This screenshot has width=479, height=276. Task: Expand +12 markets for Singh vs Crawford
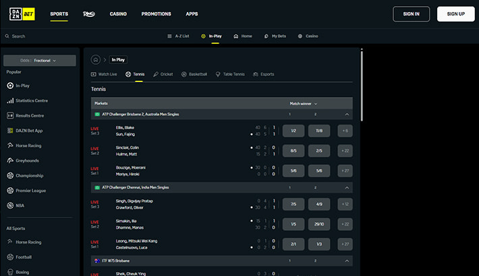(x=345, y=204)
